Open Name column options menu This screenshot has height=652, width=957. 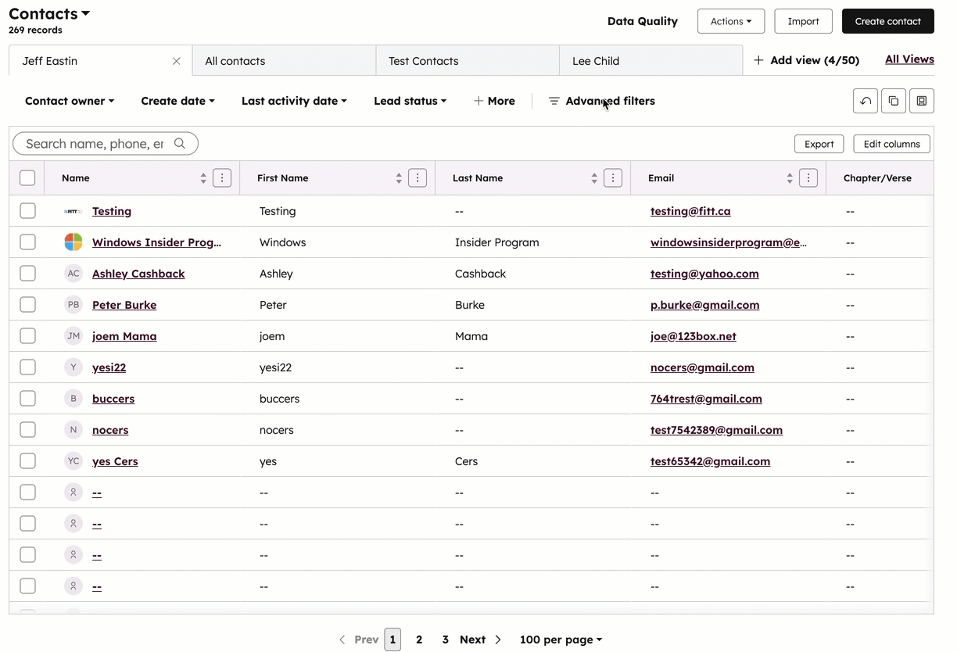(x=222, y=178)
